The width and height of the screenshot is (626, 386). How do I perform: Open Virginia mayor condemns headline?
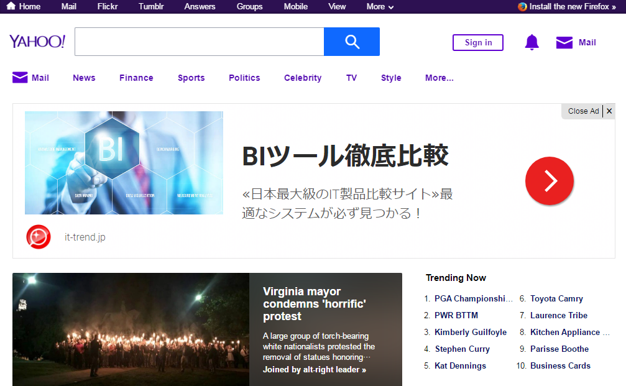click(315, 304)
